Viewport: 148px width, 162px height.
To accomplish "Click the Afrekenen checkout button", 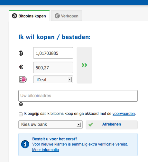I will [x=112, y=125].
